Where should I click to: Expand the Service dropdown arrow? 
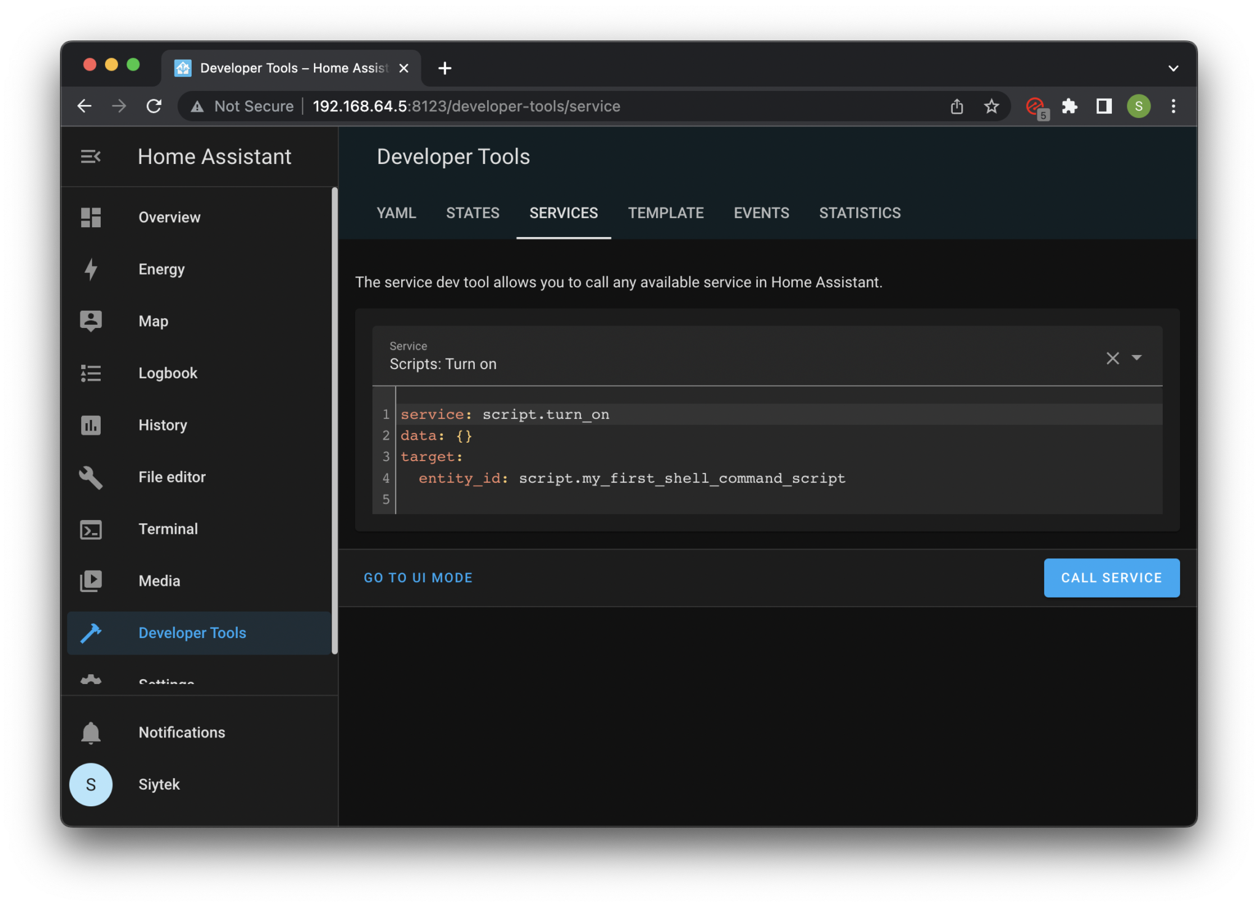click(1137, 357)
